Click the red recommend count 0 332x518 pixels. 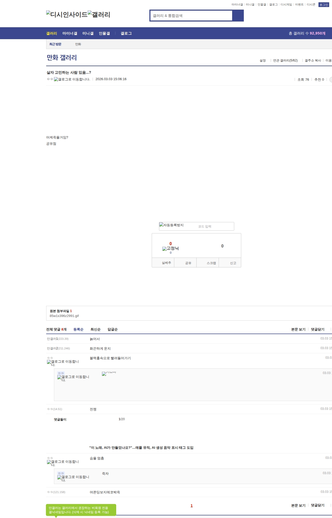(170, 244)
